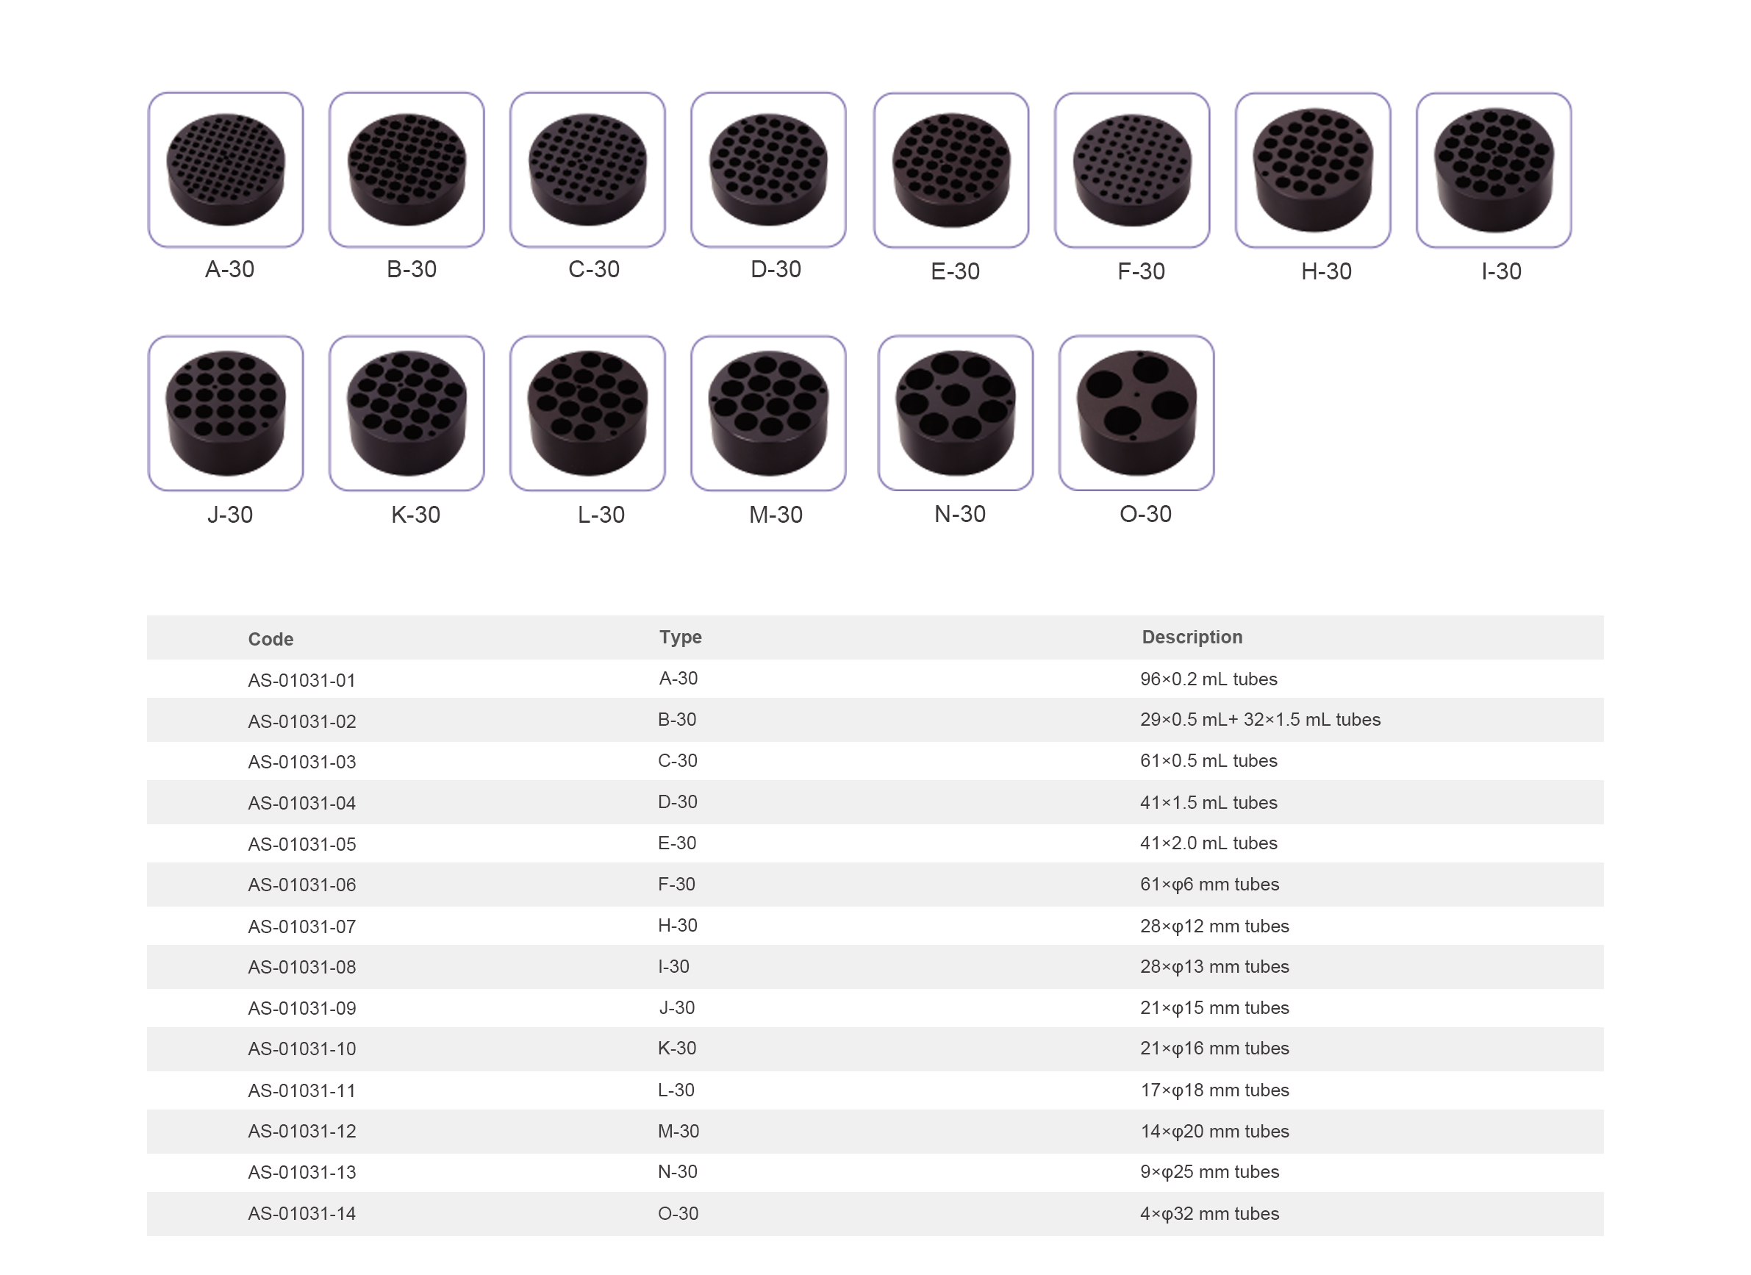Click the M-30 caption under its thumbnail
Viewport: 1751px width, 1275px height.
776,515
